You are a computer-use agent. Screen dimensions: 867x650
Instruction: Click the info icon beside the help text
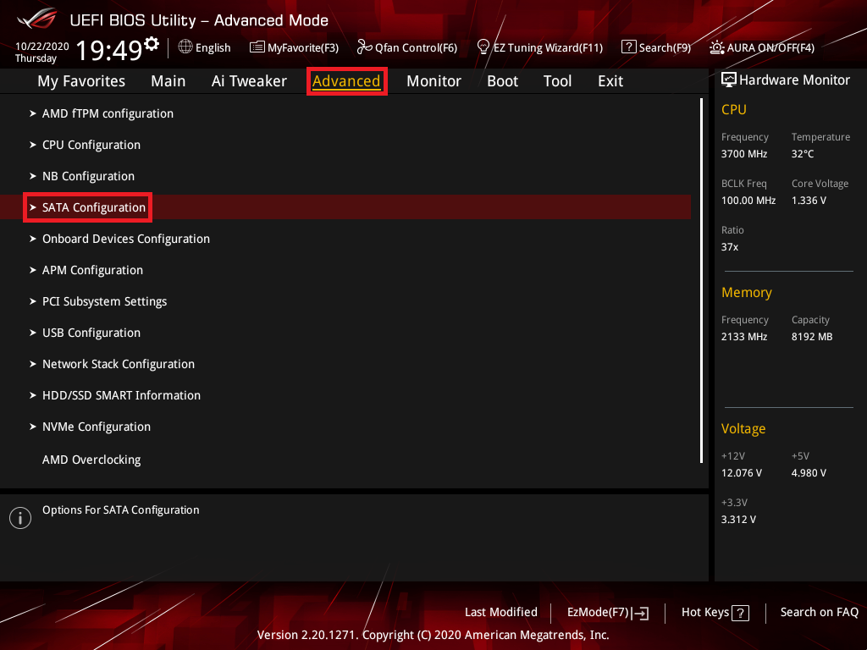(x=19, y=518)
